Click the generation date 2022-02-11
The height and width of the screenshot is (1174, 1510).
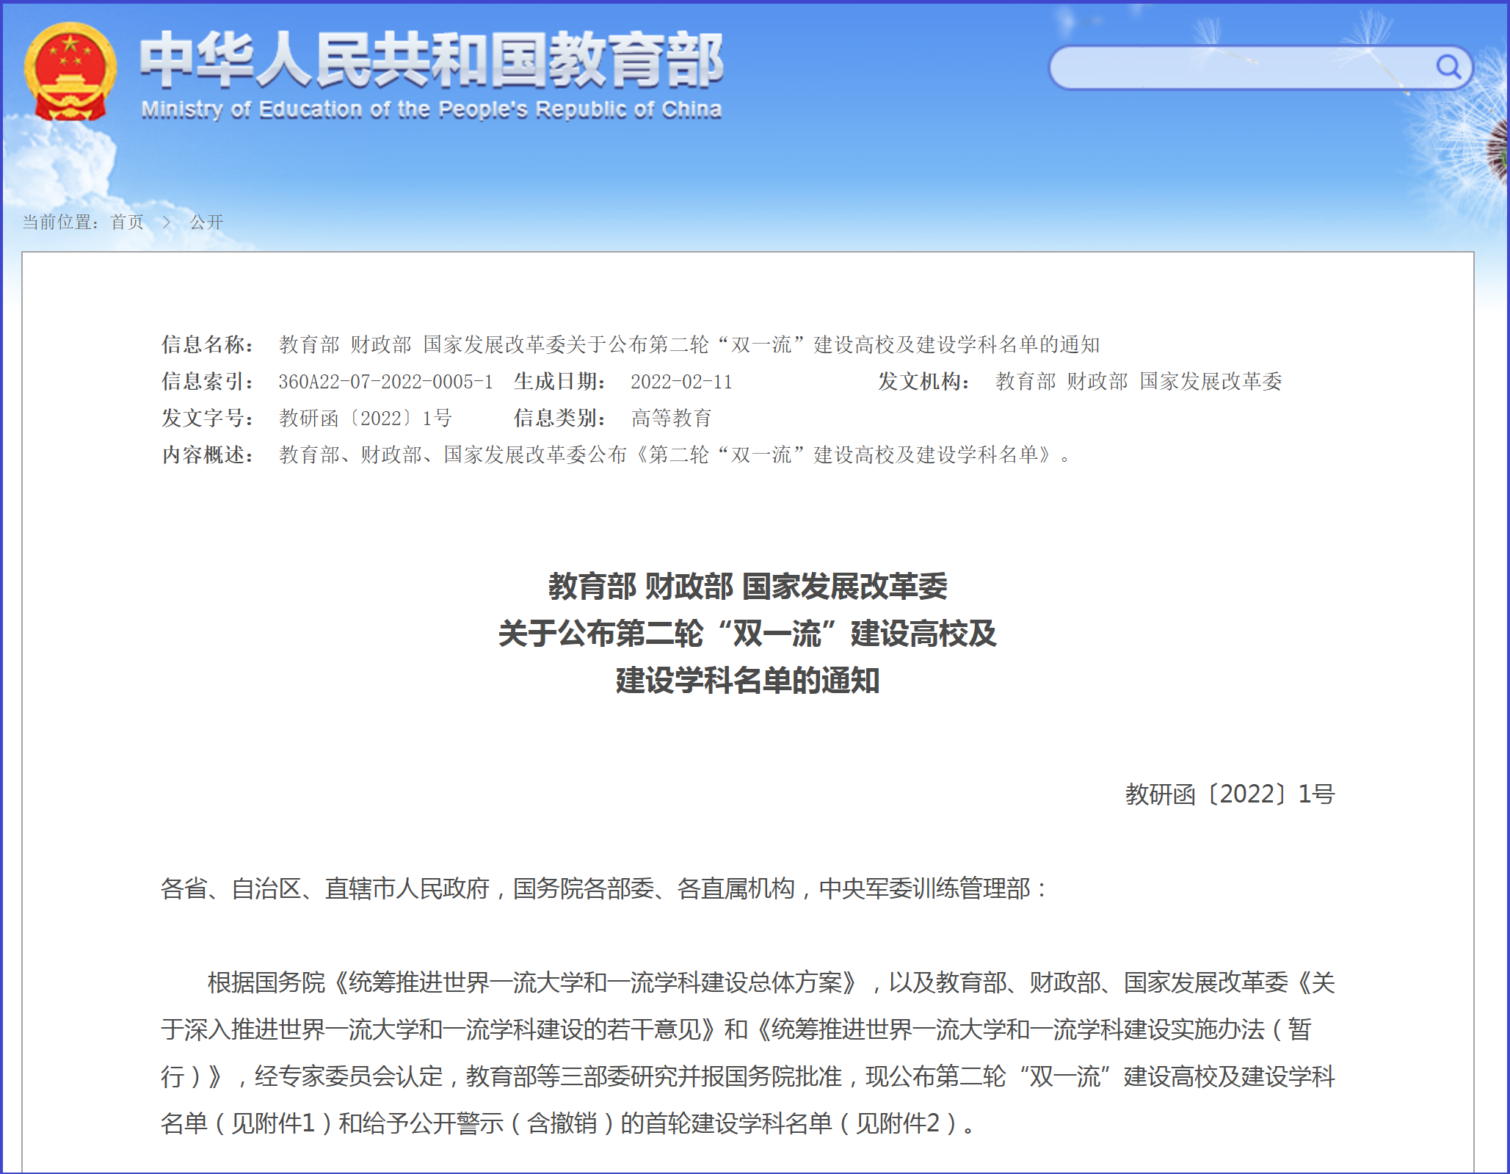pyautogui.click(x=681, y=382)
